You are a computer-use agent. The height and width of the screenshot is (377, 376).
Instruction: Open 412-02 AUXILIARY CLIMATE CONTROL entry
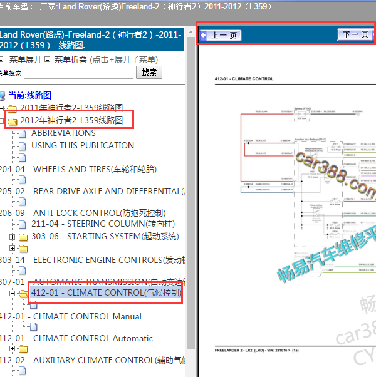click(x=93, y=361)
